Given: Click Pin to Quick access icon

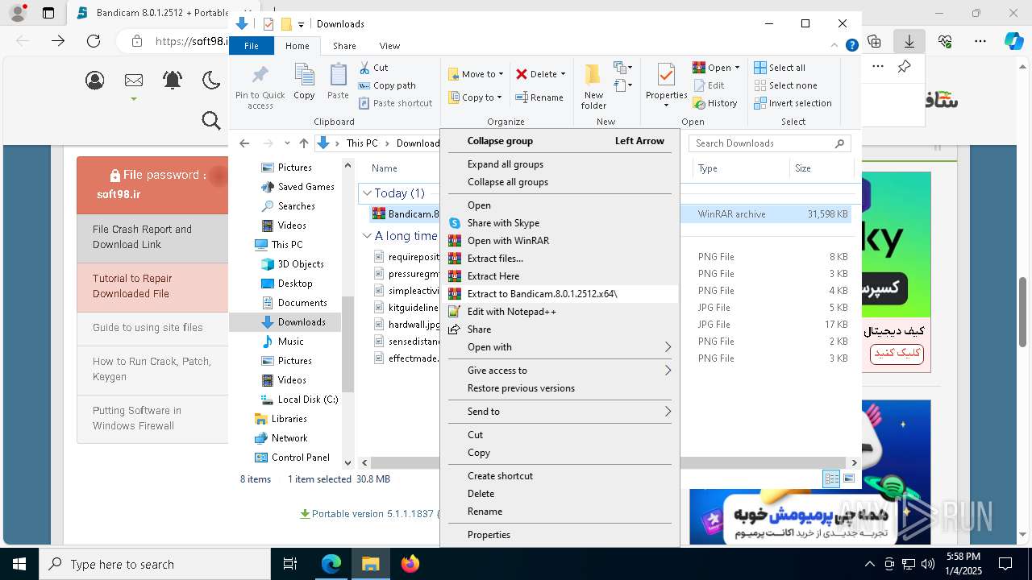Looking at the screenshot, I should point(260,77).
